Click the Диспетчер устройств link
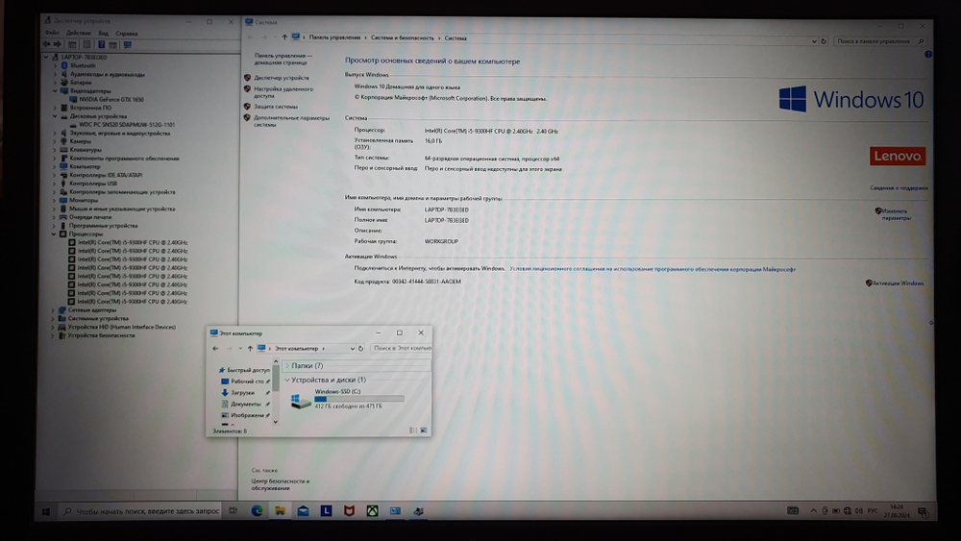 point(281,78)
